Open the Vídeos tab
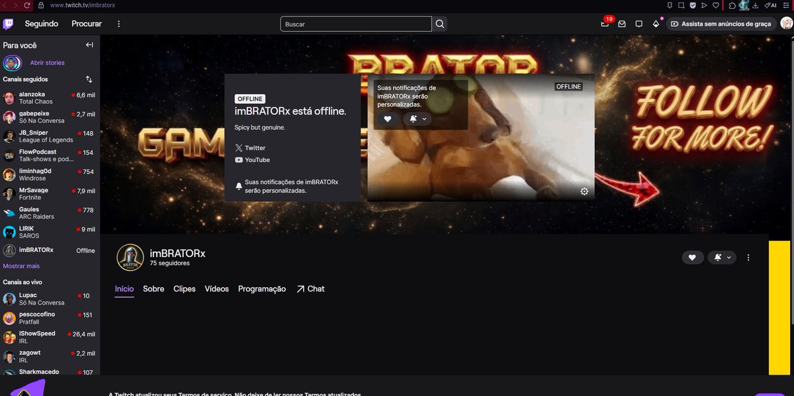This screenshot has height=396, width=794. pyautogui.click(x=217, y=289)
